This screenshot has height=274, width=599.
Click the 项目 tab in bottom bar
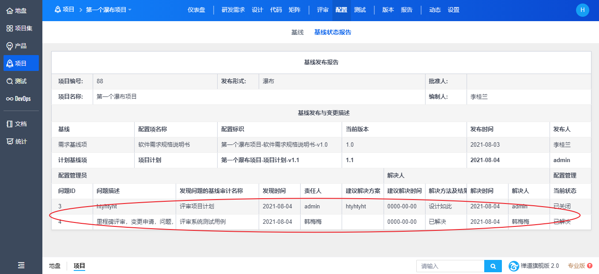click(x=79, y=266)
